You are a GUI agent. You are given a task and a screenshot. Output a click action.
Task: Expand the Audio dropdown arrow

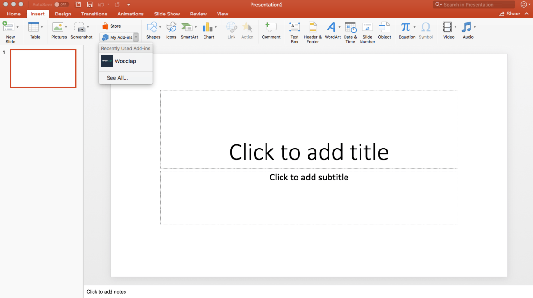point(475,27)
